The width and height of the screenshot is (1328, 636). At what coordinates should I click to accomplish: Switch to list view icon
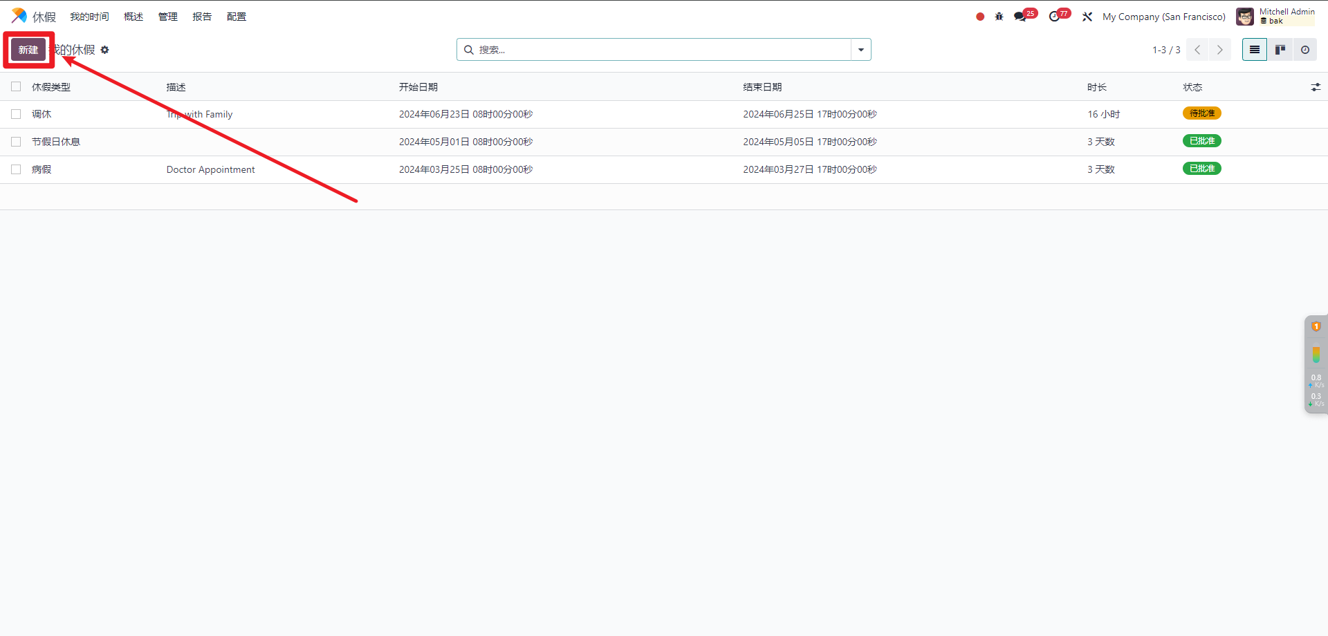tap(1254, 50)
